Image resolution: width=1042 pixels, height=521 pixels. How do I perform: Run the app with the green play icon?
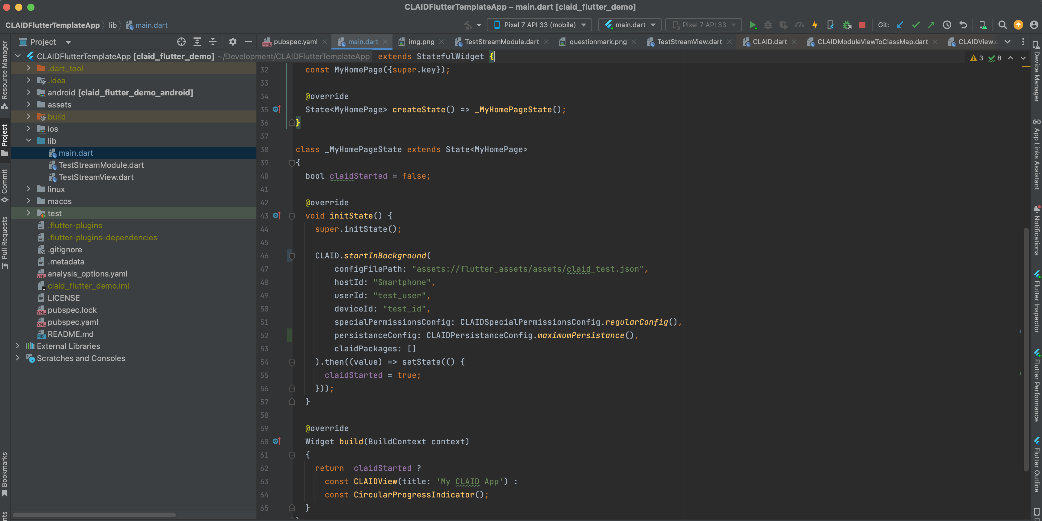pos(753,25)
